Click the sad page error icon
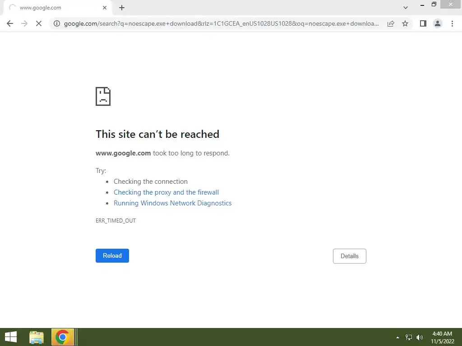The height and width of the screenshot is (346, 462). pyautogui.click(x=103, y=96)
